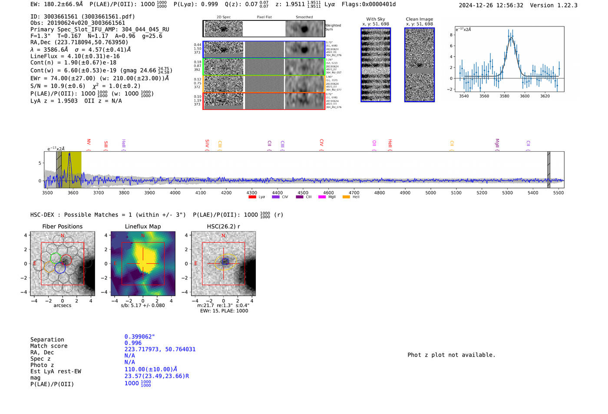Click the Obs: 20190624v020_3003661561 line
This screenshot has height=414, width=608.
(78, 23)
